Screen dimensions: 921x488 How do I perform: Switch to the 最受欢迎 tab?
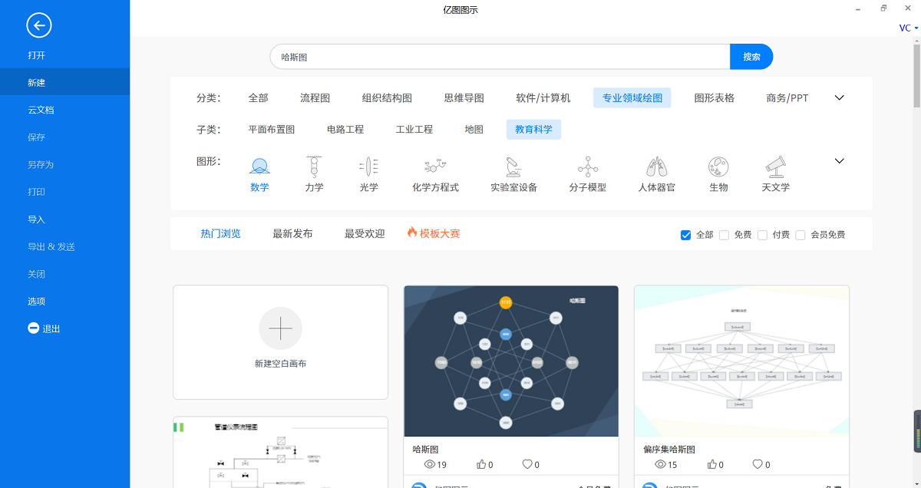(x=365, y=233)
